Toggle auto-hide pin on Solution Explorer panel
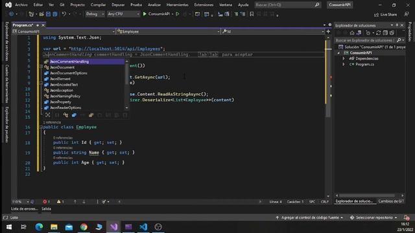Image resolution: width=415 pixels, height=233 pixels. pos(397,25)
